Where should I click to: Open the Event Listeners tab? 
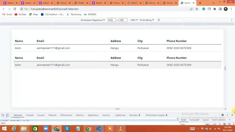(x=219, y=120)
